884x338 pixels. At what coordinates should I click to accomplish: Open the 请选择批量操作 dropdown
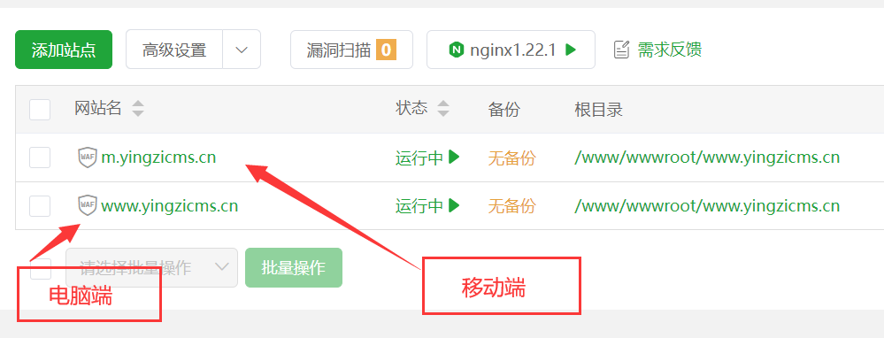pyautogui.click(x=151, y=267)
